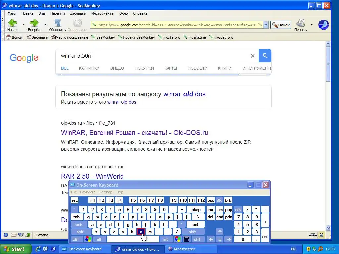Click the up arrow key on On-Screen Keyboard
Image resolution: width=339 pixels, height=254 pixels.
point(220,232)
